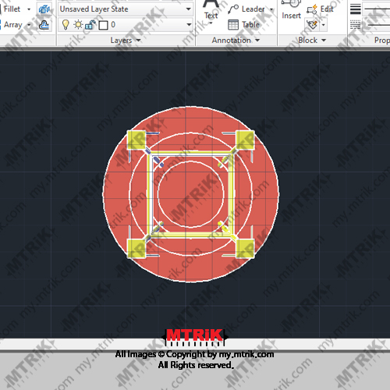Select the Array tool
The image size is (390, 390).
click(12, 25)
